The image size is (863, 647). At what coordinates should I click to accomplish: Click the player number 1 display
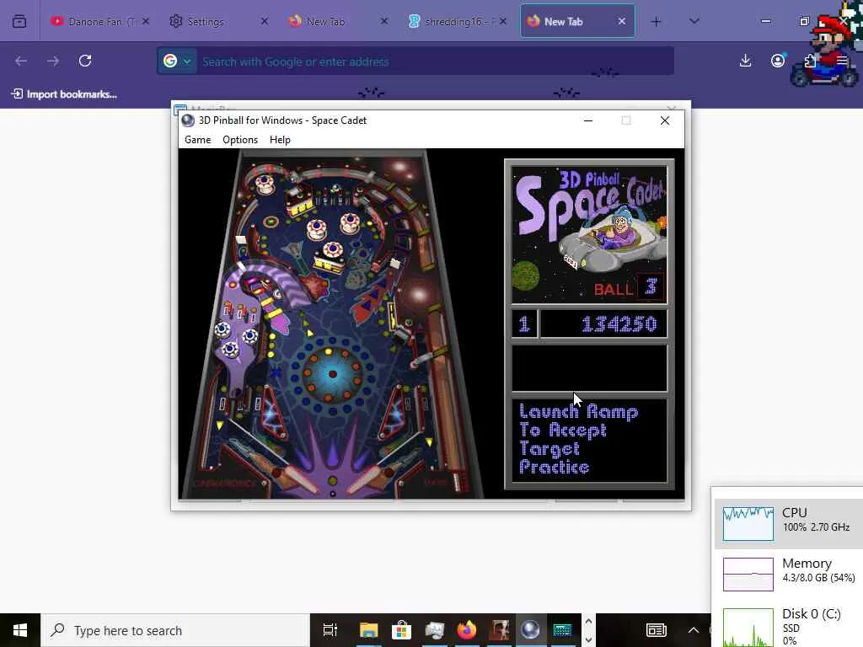524,324
